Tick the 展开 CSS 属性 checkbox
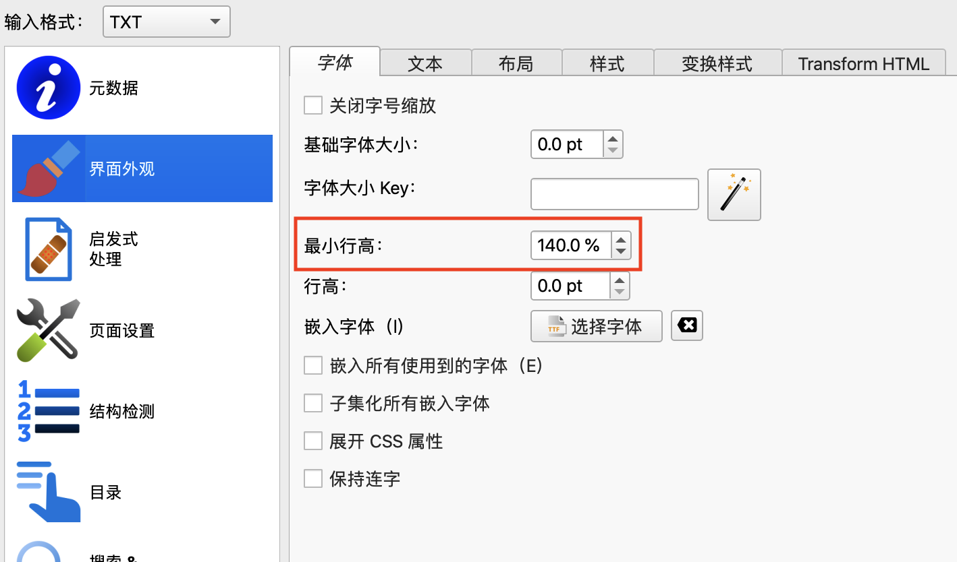The image size is (957, 562). (313, 441)
